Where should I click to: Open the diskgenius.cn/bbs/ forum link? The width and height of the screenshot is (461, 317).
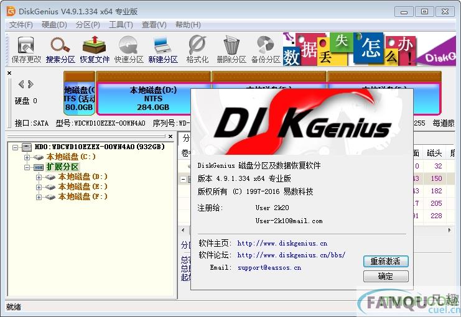[291, 255]
